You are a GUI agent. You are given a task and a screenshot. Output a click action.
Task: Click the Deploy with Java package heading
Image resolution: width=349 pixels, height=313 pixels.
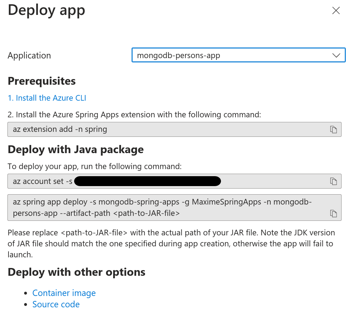76,150
